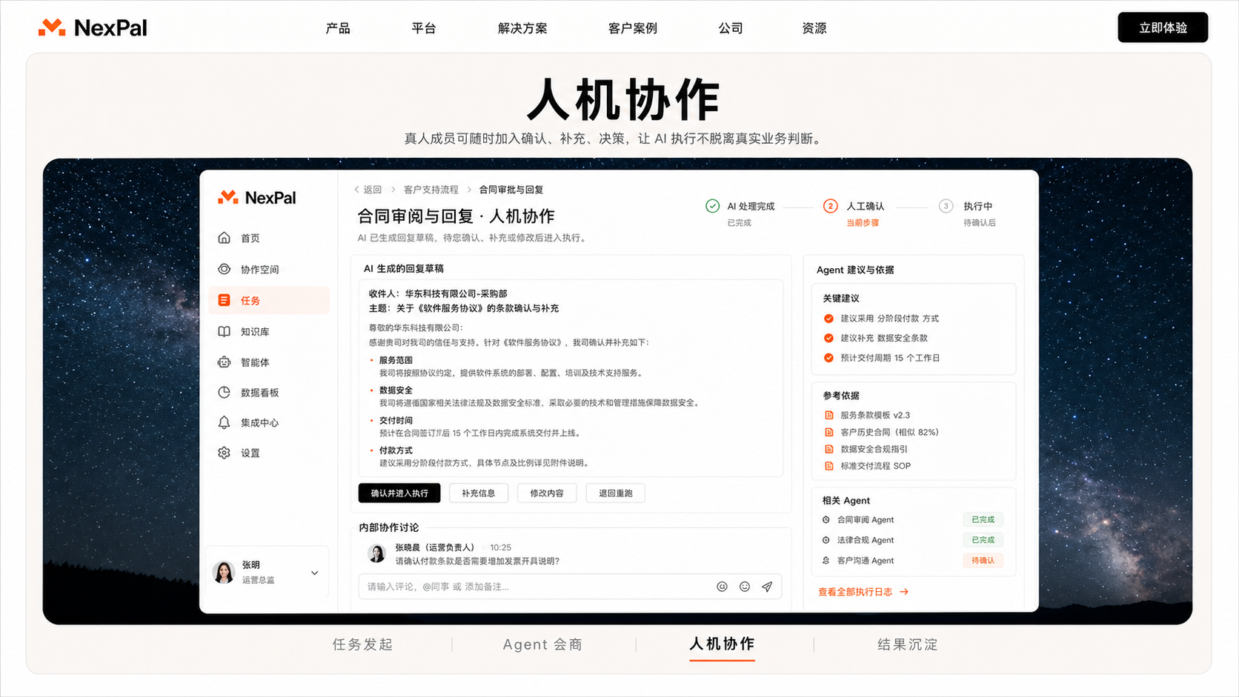The image size is (1239, 697).
Task: Click the AI 处理完成 check icon
Action: tap(712, 206)
